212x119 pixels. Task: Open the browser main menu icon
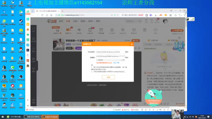coord(185,15)
